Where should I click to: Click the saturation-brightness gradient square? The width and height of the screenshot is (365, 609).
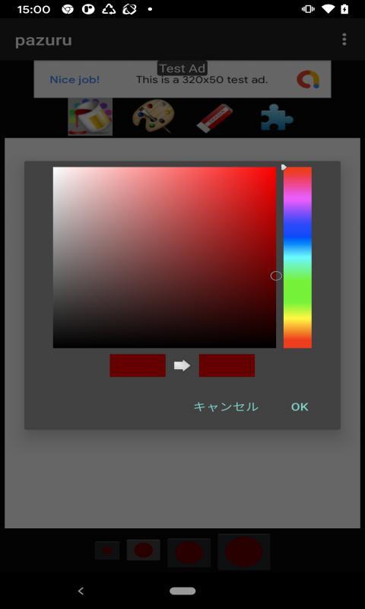pos(164,257)
